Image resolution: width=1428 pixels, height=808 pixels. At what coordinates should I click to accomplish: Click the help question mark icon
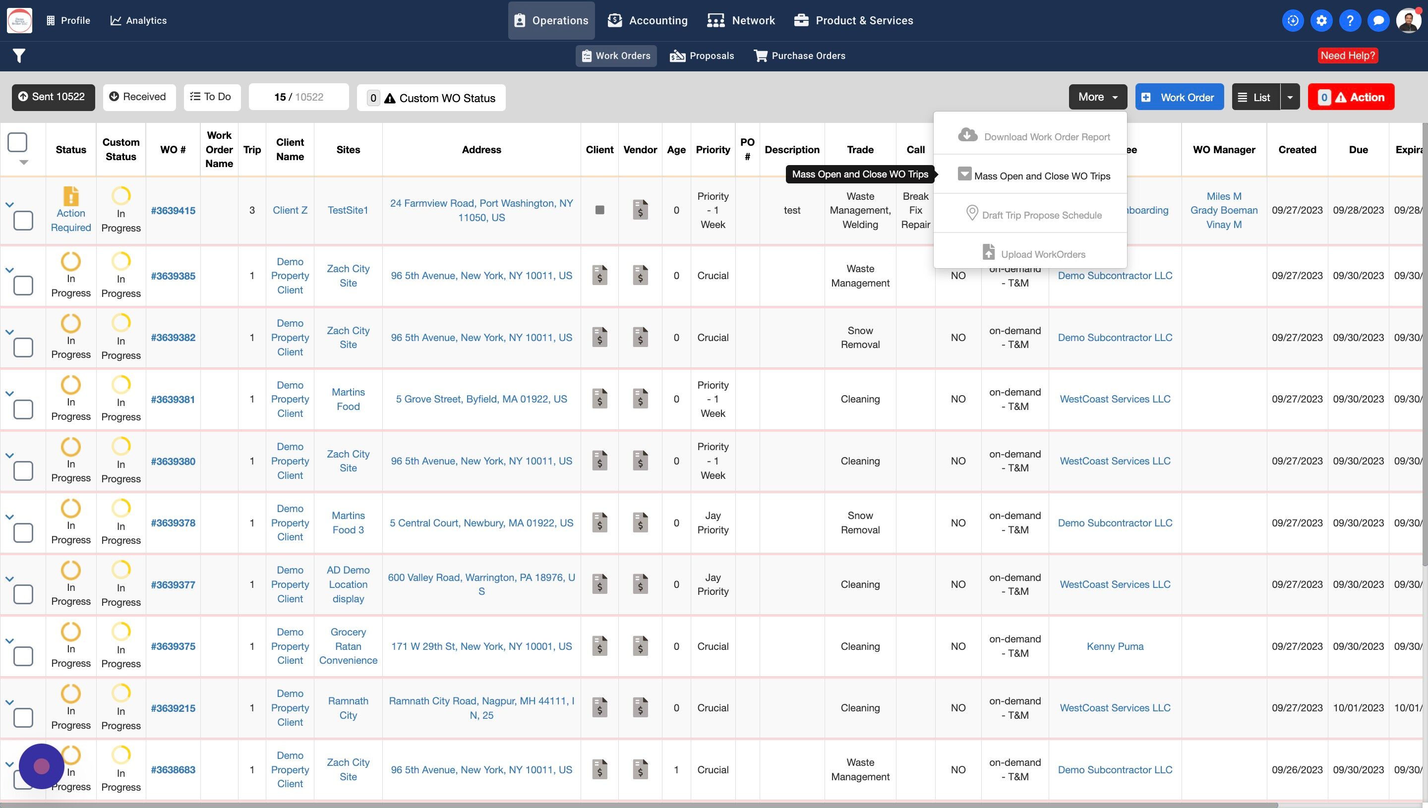(1350, 20)
